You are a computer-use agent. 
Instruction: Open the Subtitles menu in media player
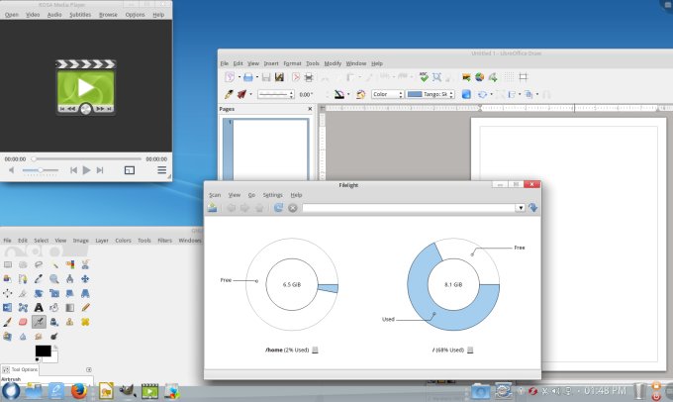click(80, 15)
